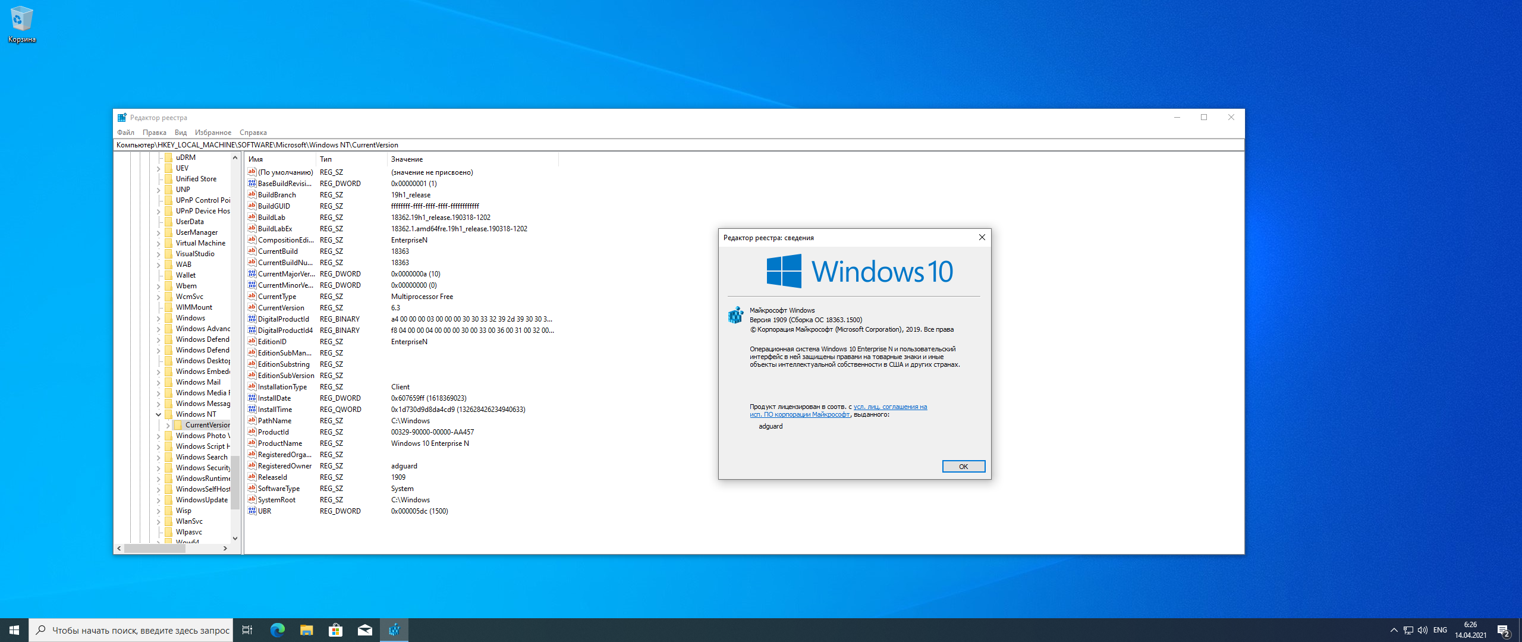Select the DigitalProductId binary value icon
This screenshot has width=1522, height=642.
[x=252, y=319]
